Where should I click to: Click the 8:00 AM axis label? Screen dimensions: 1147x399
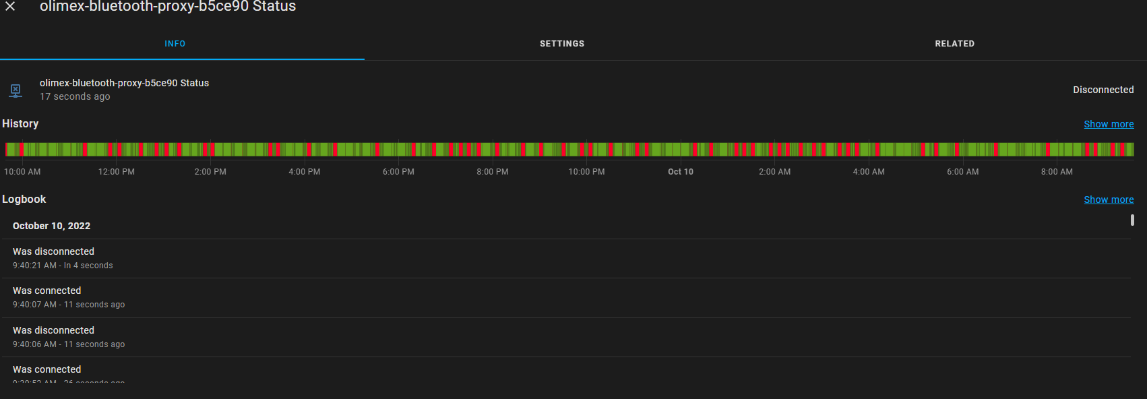(x=1057, y=172)
